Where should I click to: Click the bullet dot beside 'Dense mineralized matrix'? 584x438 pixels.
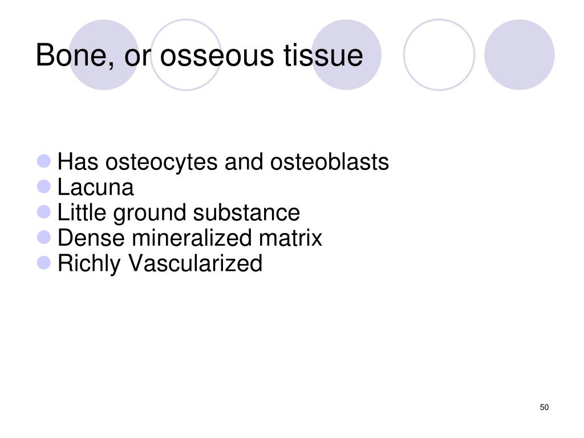(44, 237)
